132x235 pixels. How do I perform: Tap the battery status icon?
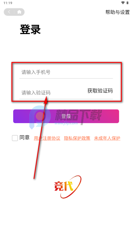tap(127, 3)
